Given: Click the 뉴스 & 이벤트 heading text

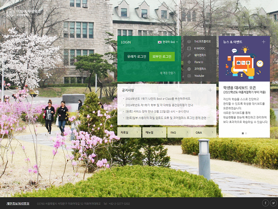Looking at the screenshot, I should (x=232, y=42).
